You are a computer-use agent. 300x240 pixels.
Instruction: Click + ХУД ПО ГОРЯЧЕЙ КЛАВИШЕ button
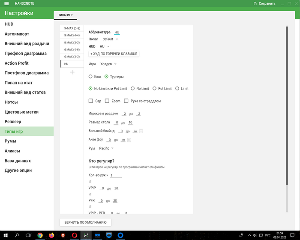tap(114, 54)
